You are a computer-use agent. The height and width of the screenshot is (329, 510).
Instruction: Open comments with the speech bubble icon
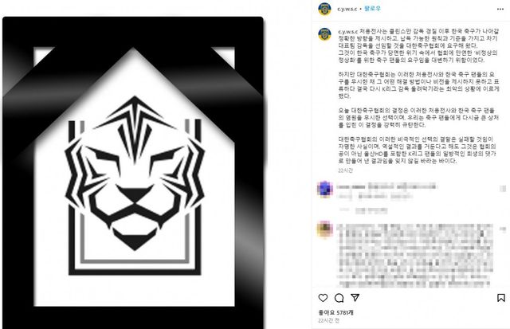(339, 298)
